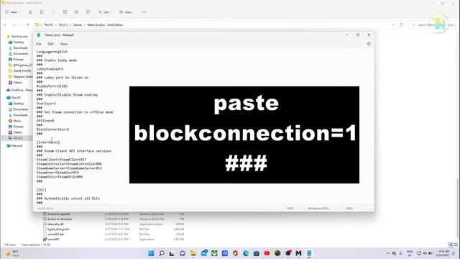Click '[DLC]' line in Notepad
The image size is (460, 259).
click(42, 190)
